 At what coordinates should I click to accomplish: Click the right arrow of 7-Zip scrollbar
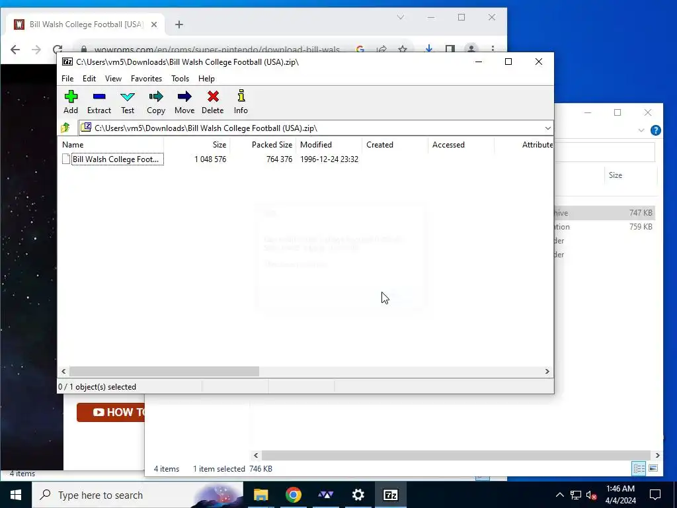[x=547, y=372]
